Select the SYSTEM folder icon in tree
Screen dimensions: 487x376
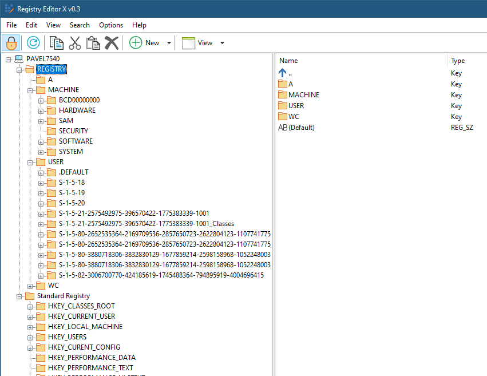(52, 152)
